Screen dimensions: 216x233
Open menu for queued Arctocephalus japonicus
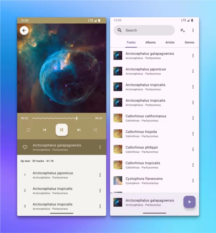pyautogui.click(x=100, y=175)
